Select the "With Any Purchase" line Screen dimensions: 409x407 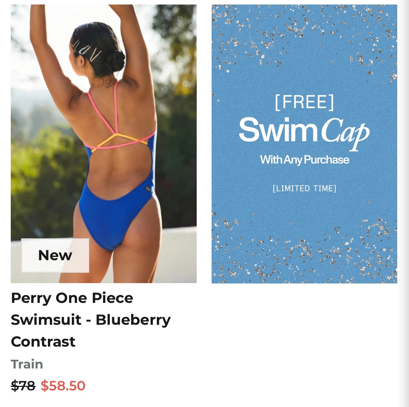[304, 160]
